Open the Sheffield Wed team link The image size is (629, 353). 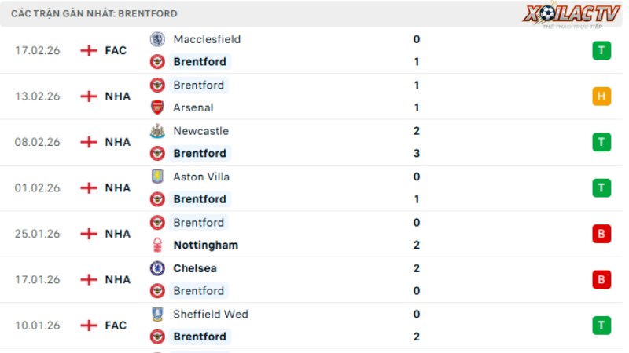point(210,315)
